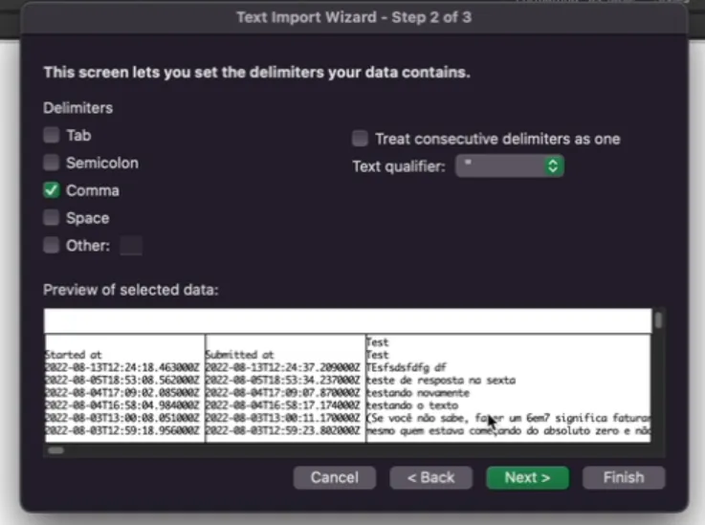Open the Text qualifier dropdown
The image size is (705, 525).
click(510, 165)
